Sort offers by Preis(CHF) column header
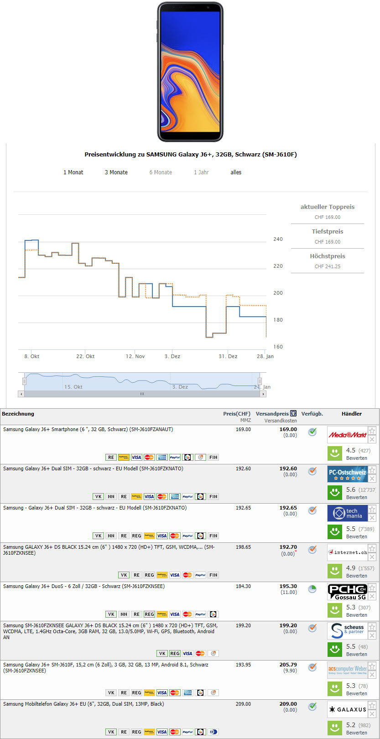 coord(236,414)
